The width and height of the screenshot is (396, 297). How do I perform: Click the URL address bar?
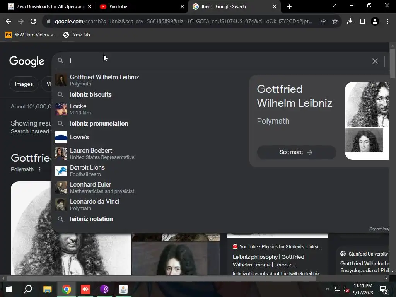(x=184, y=22)
